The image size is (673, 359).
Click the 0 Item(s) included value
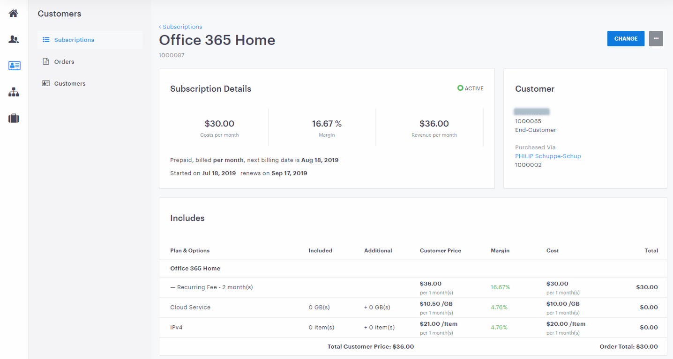tap(321, 327)
